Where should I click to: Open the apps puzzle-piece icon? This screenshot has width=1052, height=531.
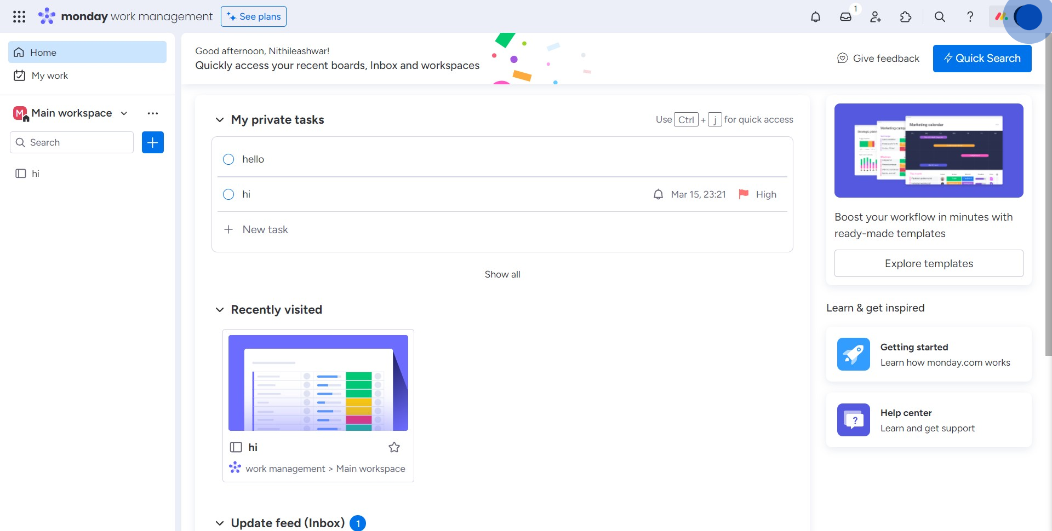(x=906, y=17)
